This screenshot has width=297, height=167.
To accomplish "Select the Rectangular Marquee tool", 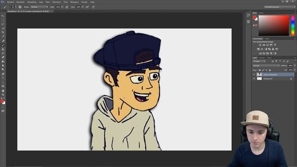I will pyautogui.click(x=3, y=20).
